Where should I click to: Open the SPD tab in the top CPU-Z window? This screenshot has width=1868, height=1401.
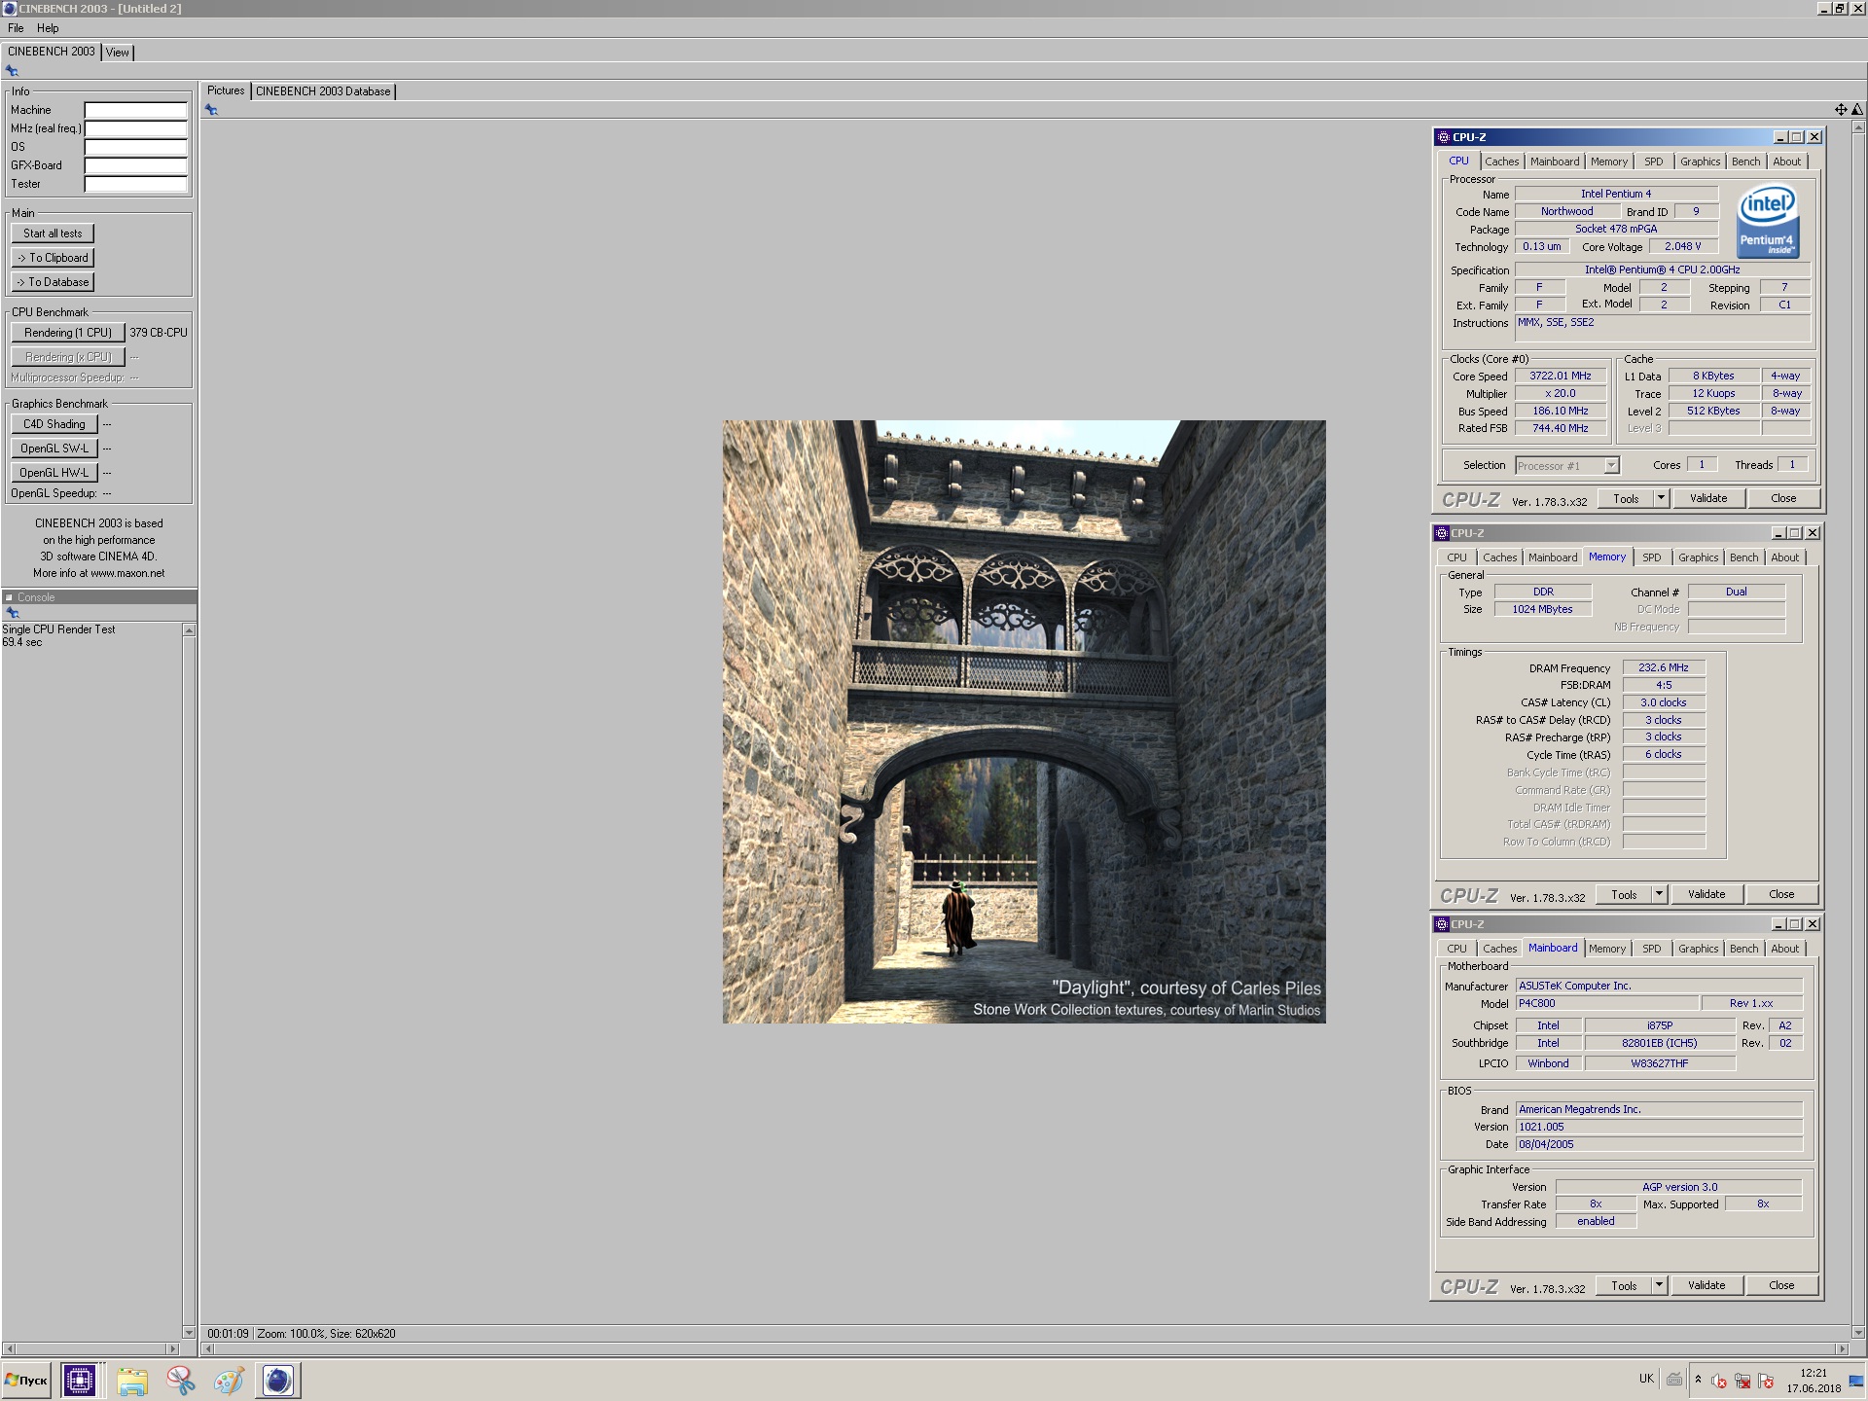point(1653,162)
